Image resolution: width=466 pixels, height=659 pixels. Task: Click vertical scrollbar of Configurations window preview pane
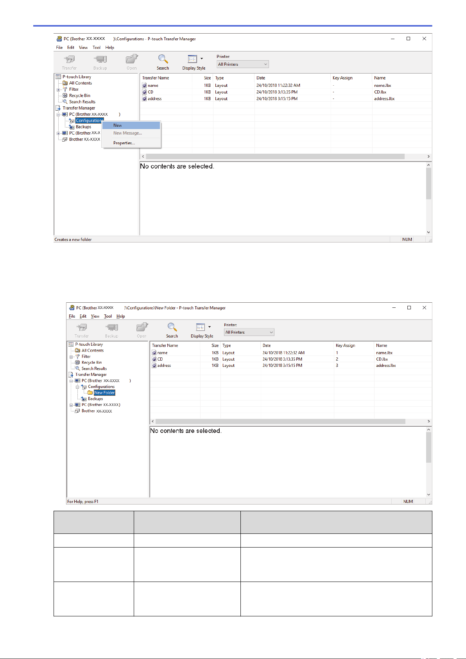point(428,184)
